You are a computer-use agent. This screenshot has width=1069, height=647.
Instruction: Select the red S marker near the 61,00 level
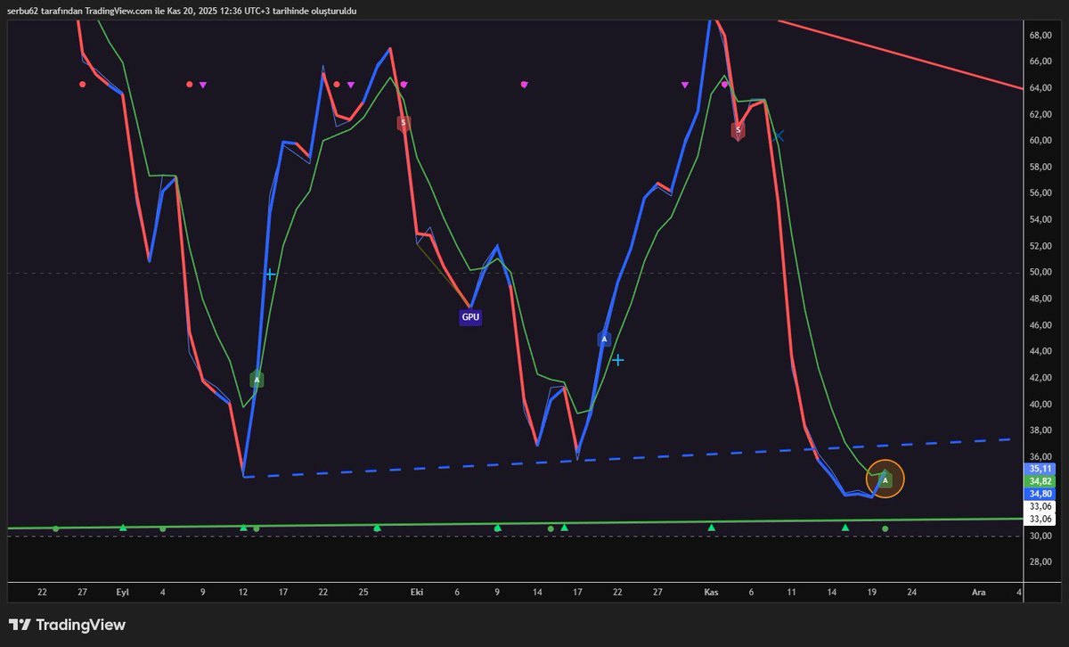coord(404,122)
